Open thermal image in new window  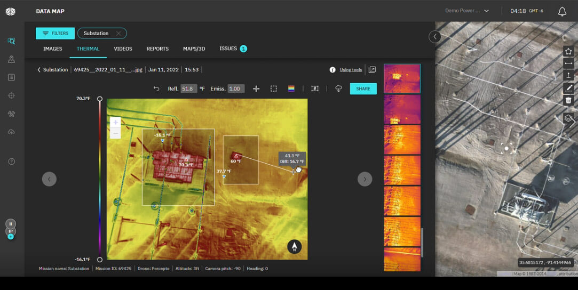click(x=372, y=70)
